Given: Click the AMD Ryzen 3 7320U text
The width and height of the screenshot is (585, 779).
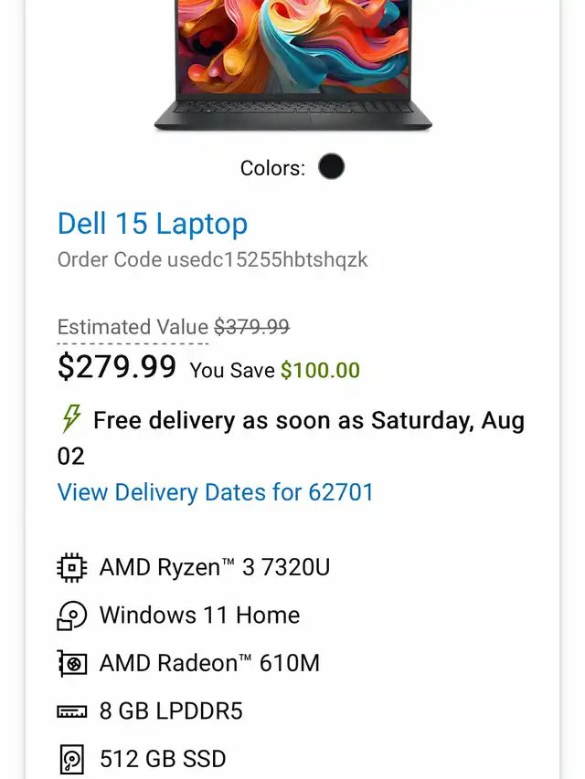Looking at the screenshot, I should [x=215, y=568].
